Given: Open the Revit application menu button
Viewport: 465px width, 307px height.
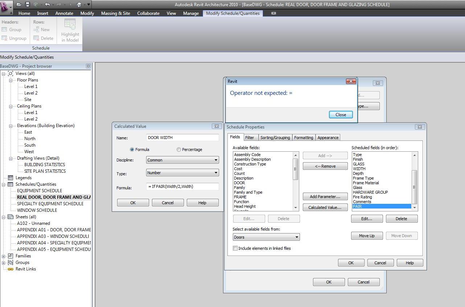Looking at the screenshot, I should pos(5,7).
